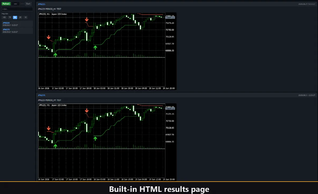
Task: Click the green Refresh button
Action: click(x=6, y=4)
